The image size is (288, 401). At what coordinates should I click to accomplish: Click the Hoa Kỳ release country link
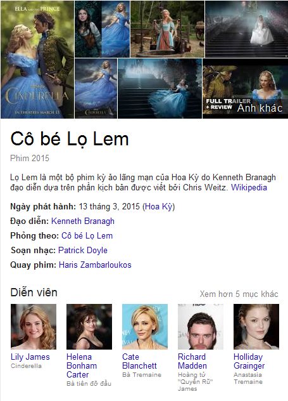(x=159, y=206)
